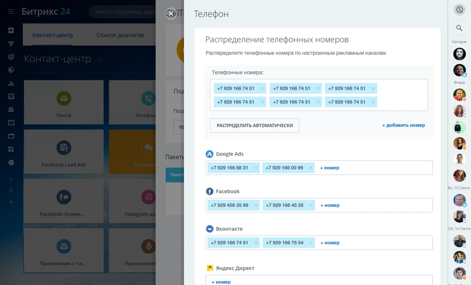Open search in the messenger panel
The image size is (471, 285).
[x=459, y=28]
